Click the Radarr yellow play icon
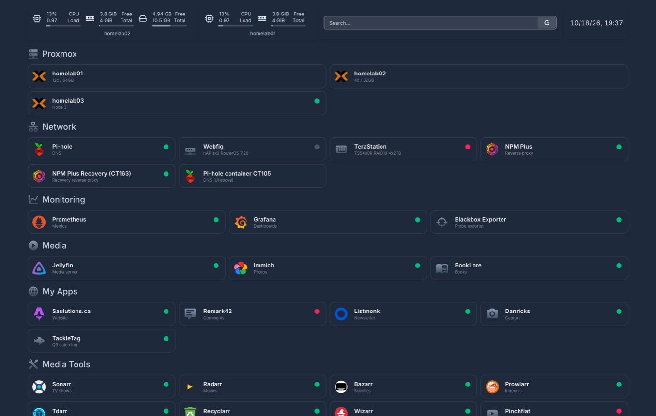 pyautogui.click(x=190, y=387)
